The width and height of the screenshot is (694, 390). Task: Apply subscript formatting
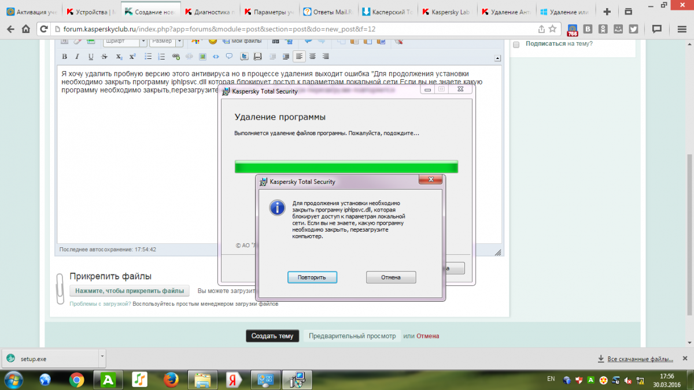pyautogui.click(x=119, y=57)
